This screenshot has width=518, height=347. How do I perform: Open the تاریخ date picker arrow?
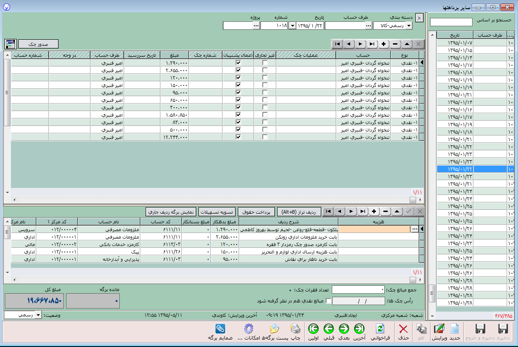pos(292,26)
